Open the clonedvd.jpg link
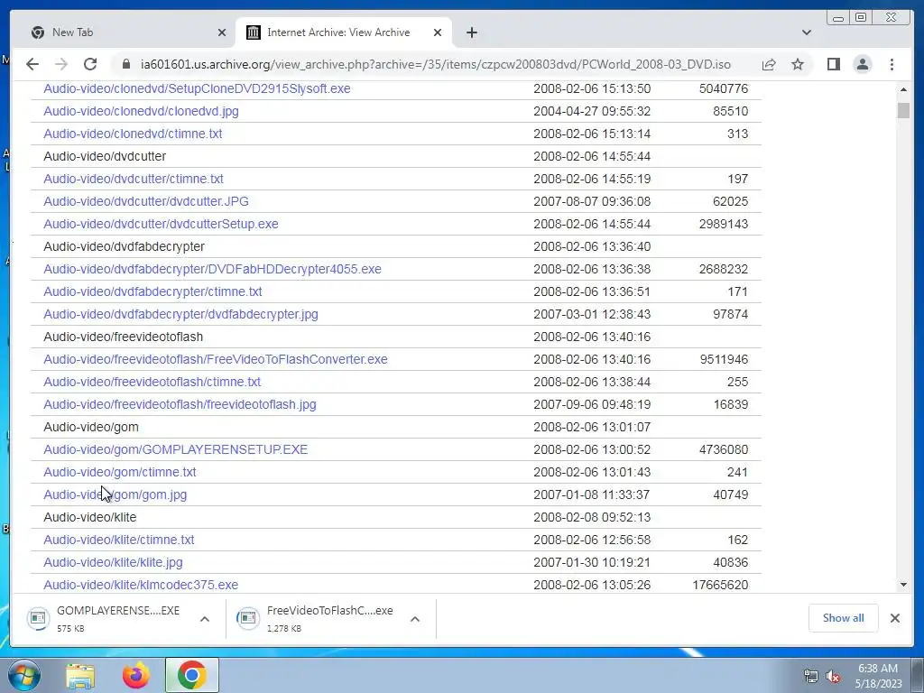This screenshot has height=693, width=924. (141, 111)
